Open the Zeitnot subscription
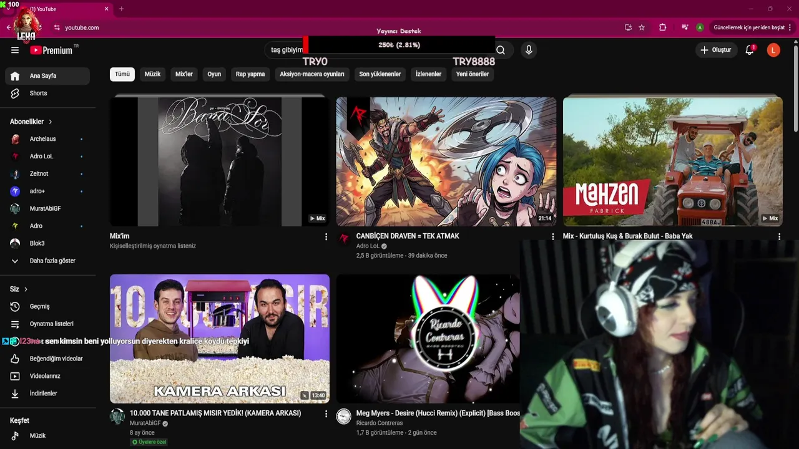This screenshot has height=449, width=799. pyautogui.click(x=47, y=174)
